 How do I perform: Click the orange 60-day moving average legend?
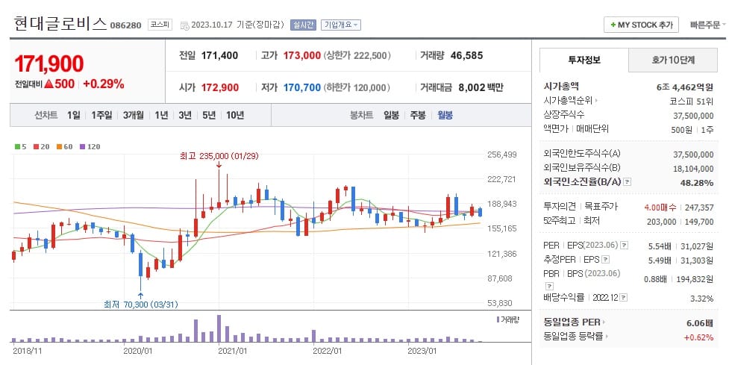[65, 146]
